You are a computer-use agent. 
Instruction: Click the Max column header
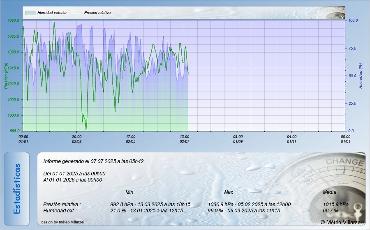point(229,192)
